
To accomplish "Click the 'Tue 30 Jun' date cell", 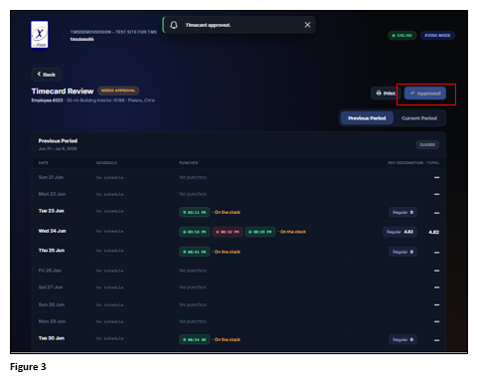I will click(52, 338).
